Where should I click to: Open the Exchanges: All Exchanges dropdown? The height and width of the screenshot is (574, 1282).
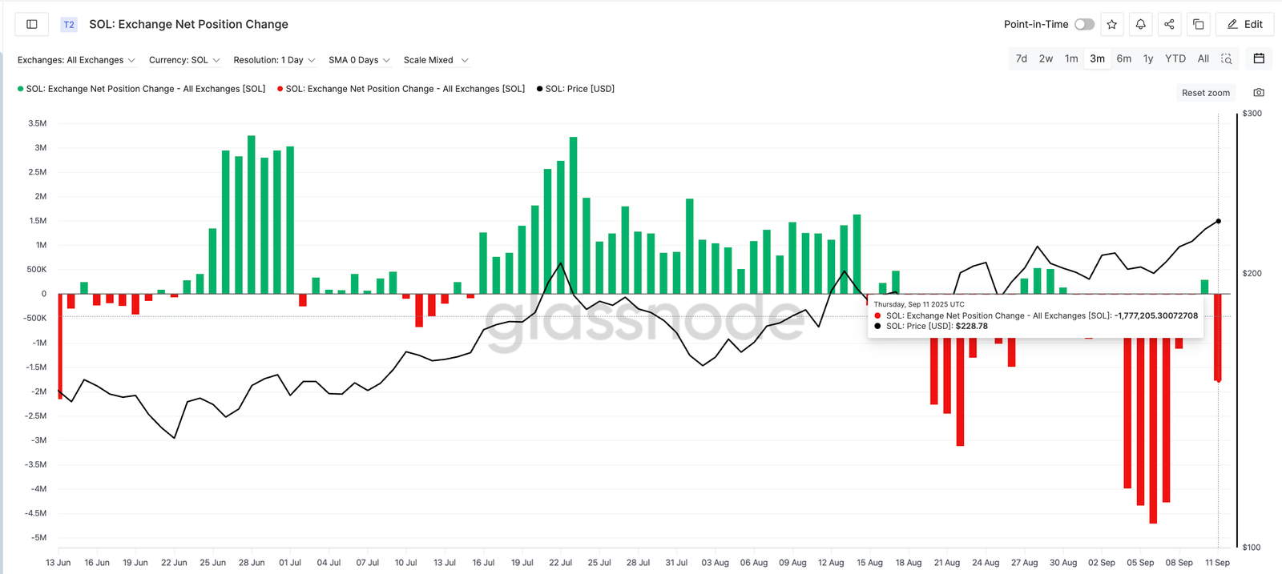point(76,60)
